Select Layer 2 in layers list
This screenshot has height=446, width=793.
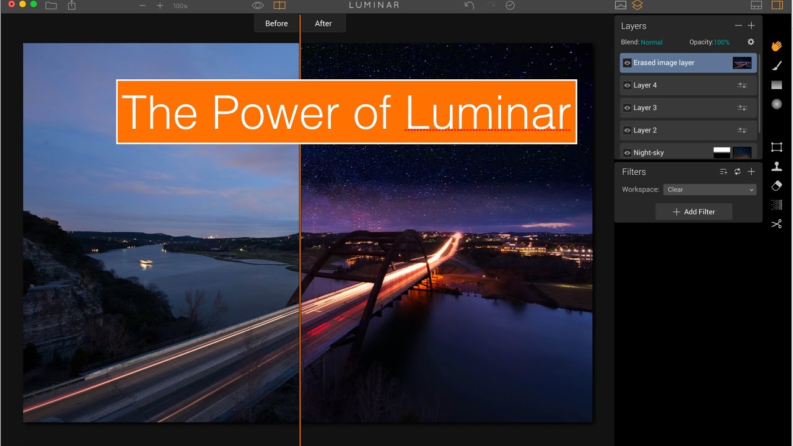[688, 130]
